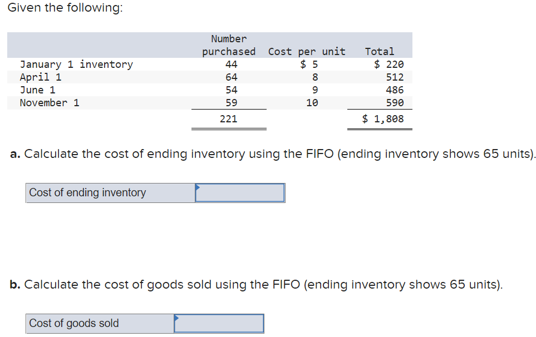The image size is (536, 337).
Task: Click the $1,808 grand total value
Action: pos(384,118)
